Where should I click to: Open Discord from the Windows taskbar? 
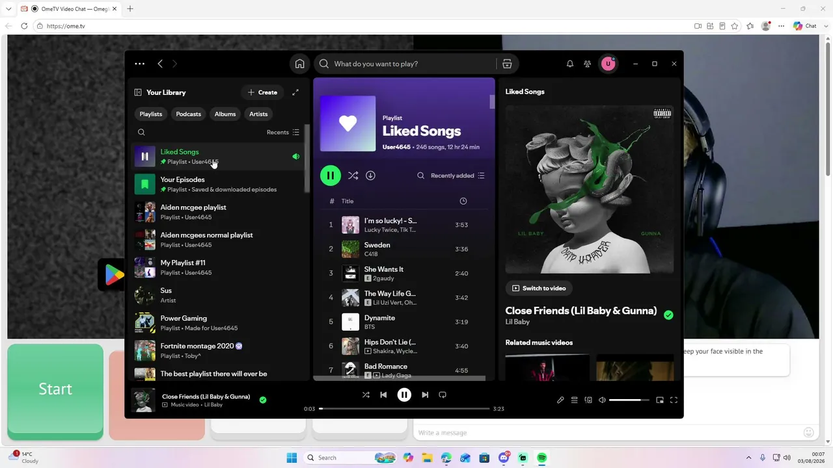(504, 458)
